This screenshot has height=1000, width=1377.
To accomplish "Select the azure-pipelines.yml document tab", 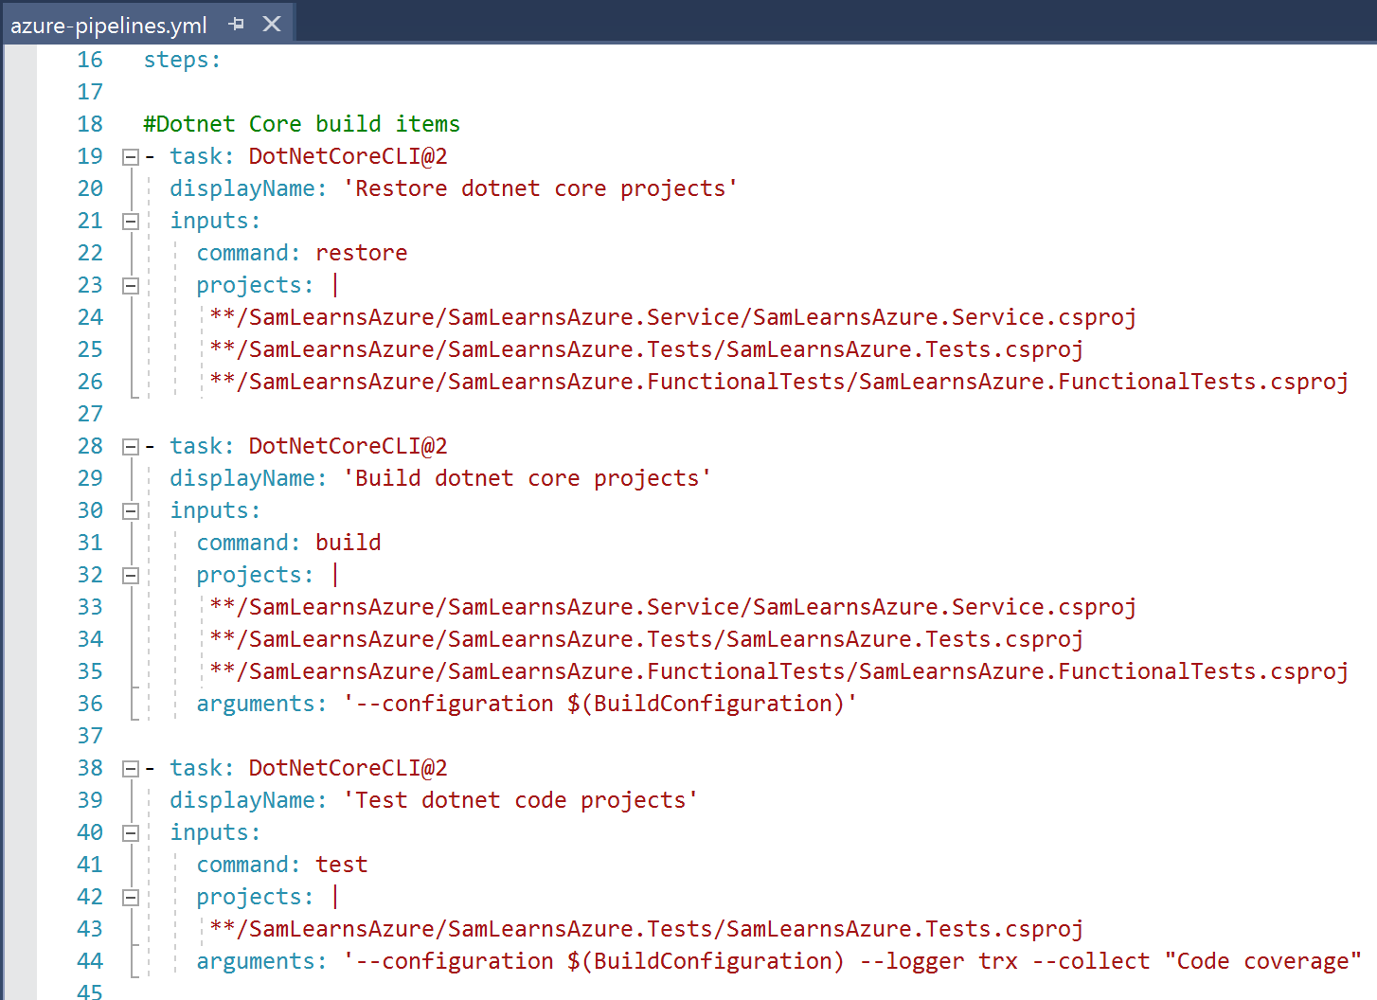I will point(108,26).
